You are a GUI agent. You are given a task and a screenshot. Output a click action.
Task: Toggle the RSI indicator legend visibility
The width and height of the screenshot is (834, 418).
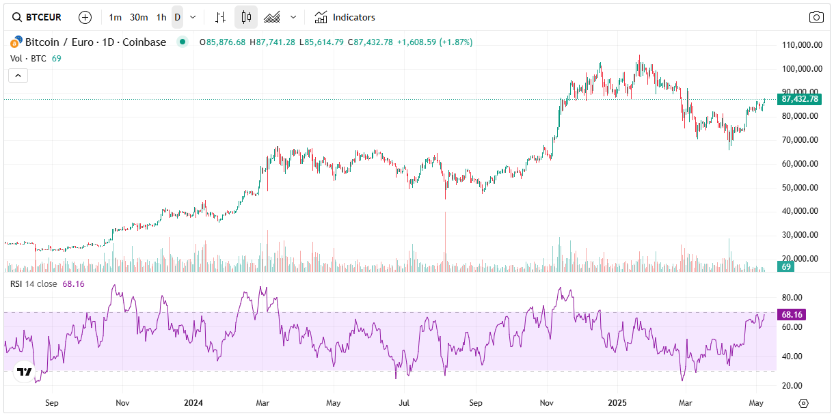[x=27, y=283]
